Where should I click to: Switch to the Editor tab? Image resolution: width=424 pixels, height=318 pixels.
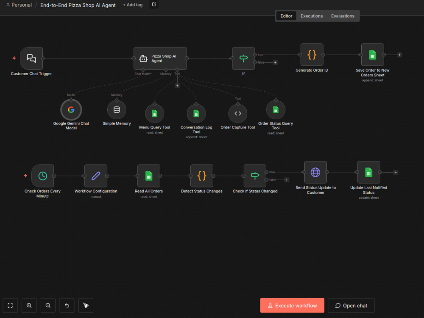(x=286, y=16)
